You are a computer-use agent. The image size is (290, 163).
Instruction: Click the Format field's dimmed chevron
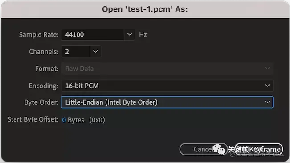[x=267, y=69]
